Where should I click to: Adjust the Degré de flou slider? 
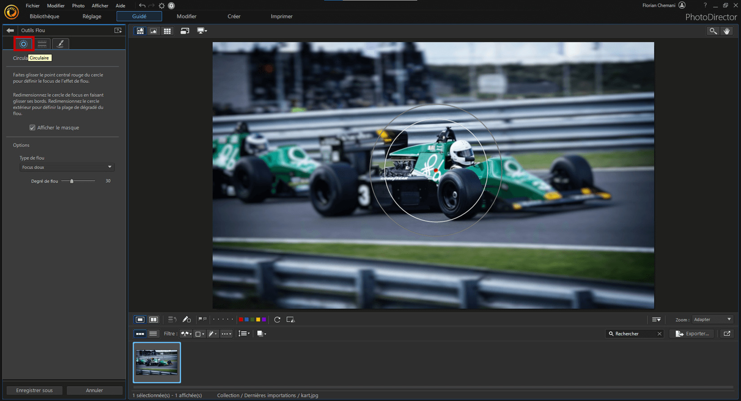click(x=71, y=181)
